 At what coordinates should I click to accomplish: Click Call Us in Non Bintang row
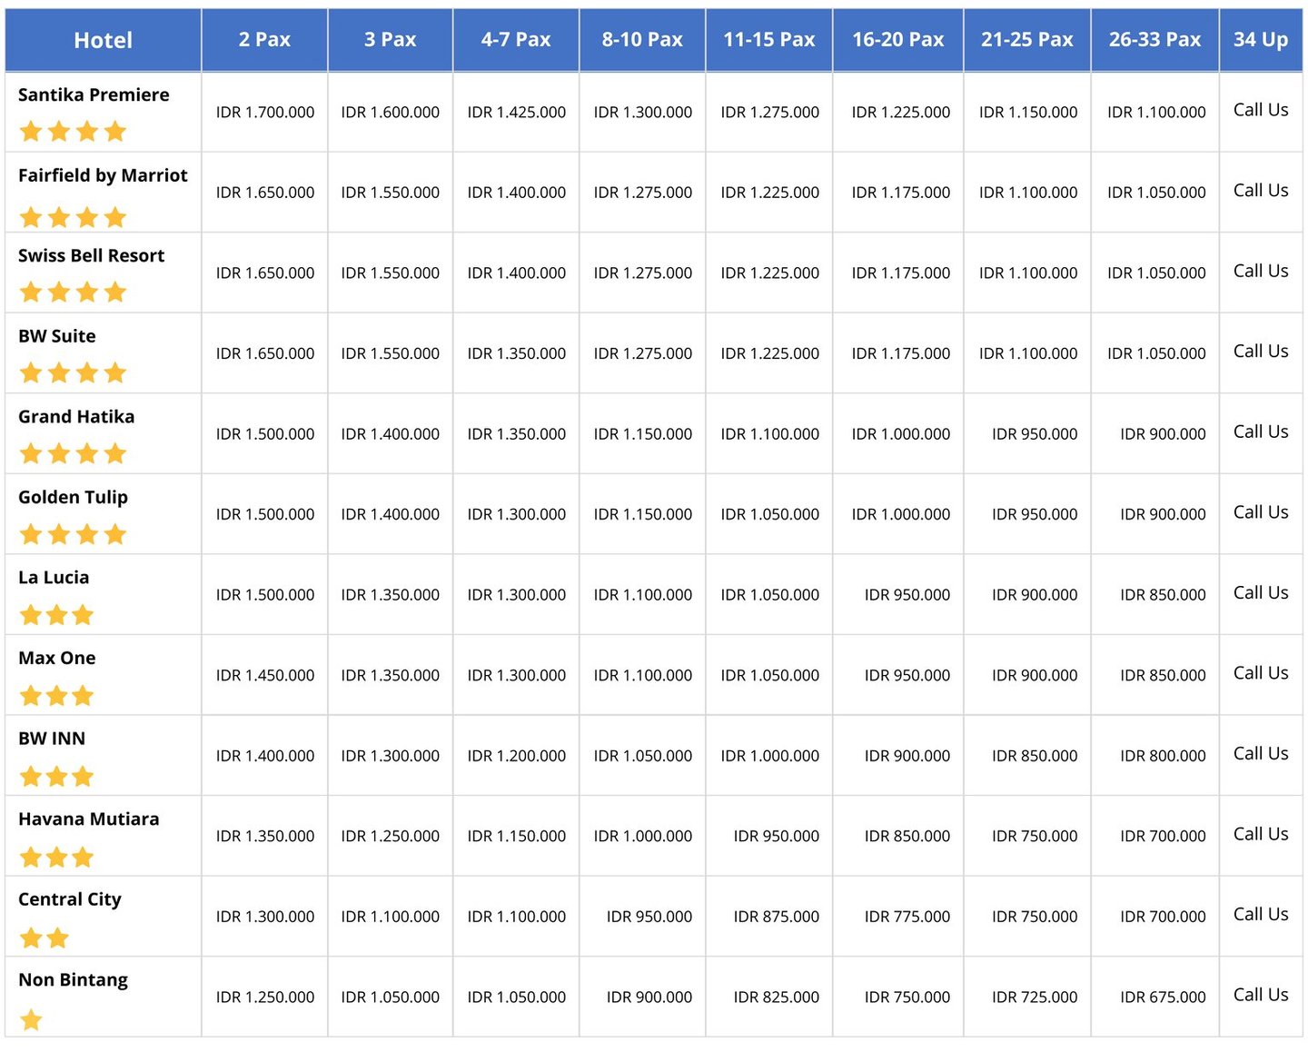point(1261,995)
